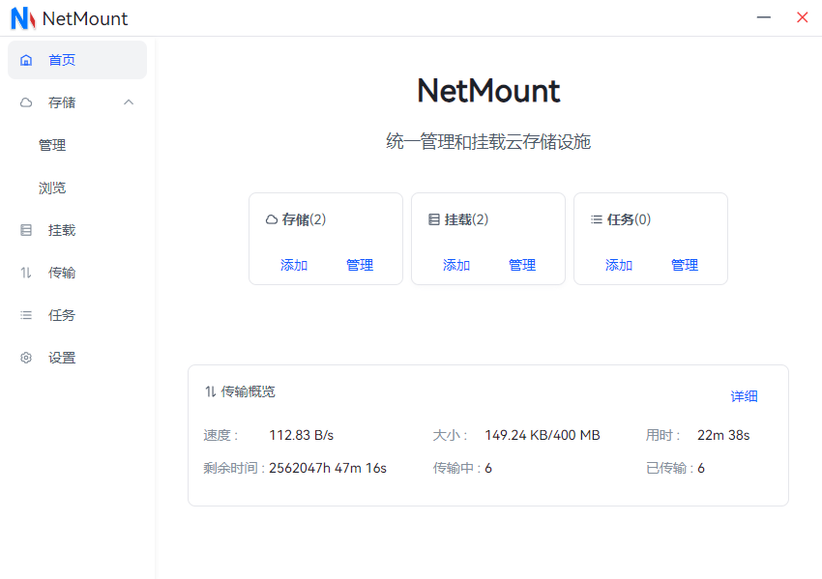Click the home icon in the sidebar
Screen dimensions: 822x579
26,60
